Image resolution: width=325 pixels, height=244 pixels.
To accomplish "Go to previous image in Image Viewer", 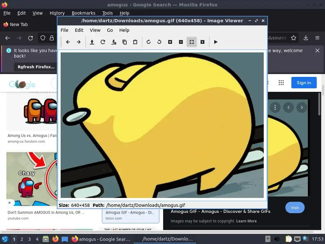I will coord(68,42).
